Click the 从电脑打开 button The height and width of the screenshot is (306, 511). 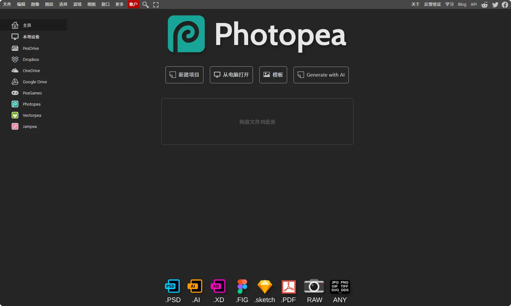point(231,75)
